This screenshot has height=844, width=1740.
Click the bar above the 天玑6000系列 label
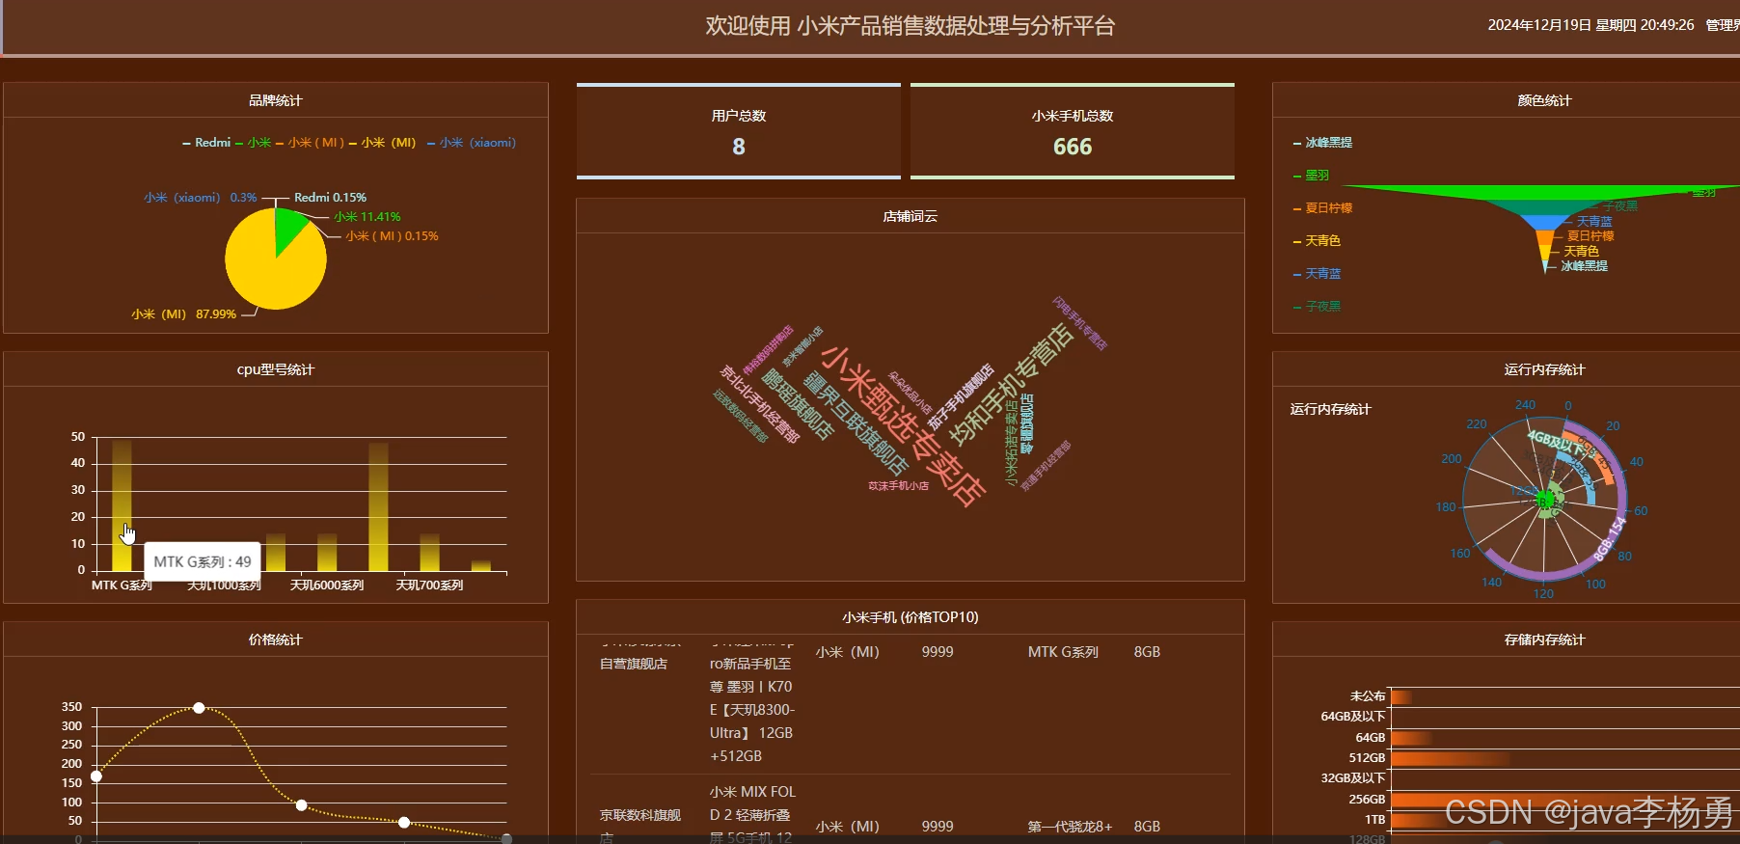(327, 552)
